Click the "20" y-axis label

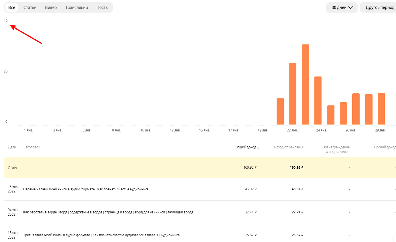coord(6,71)
